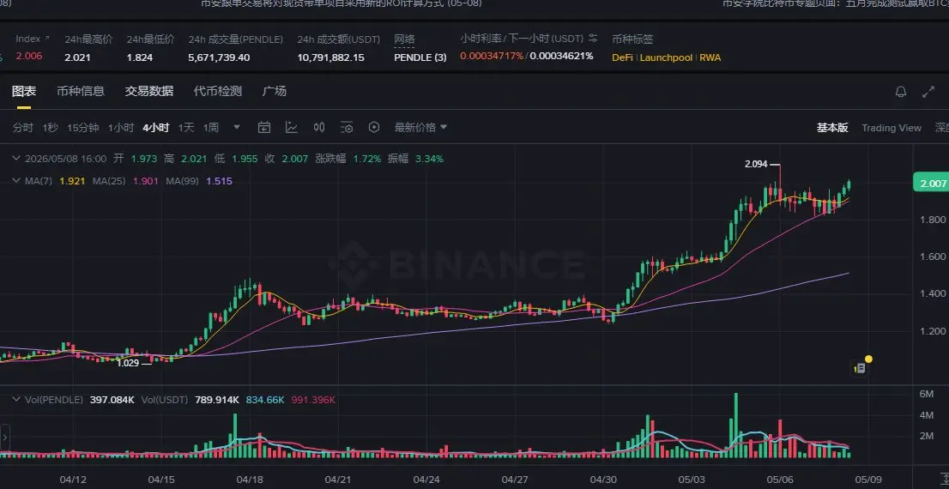949x489 pixels.
Task: Click the 涨跌幅 value 1.72%
Action: click(367, 160)
